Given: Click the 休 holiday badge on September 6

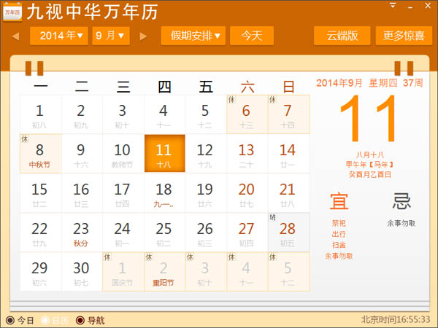Looking at the screenshot, I should (231, 99).
